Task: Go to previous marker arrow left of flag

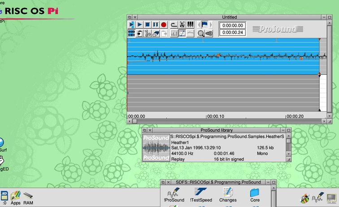Action: pyautogui.click(x=199, y=25)
